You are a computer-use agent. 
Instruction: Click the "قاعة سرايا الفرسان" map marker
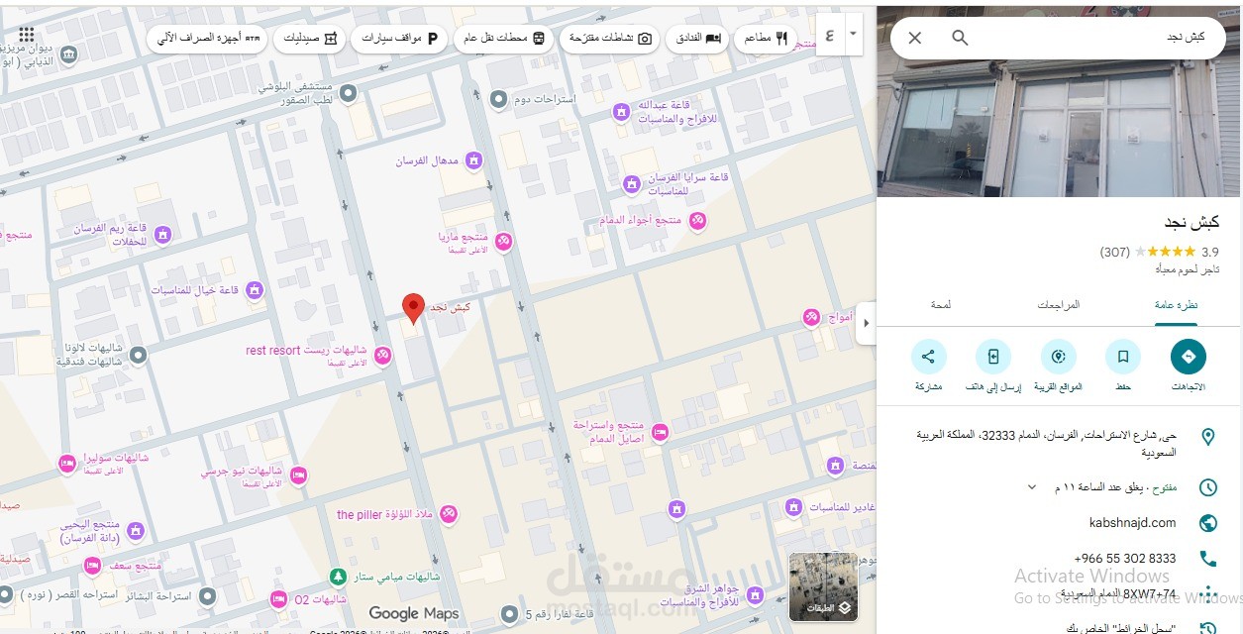[x=632, y=183]
